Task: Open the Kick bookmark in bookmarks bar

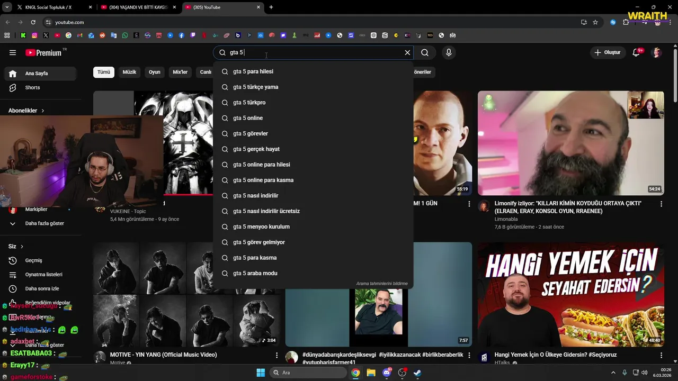Action: click(23, 35)
